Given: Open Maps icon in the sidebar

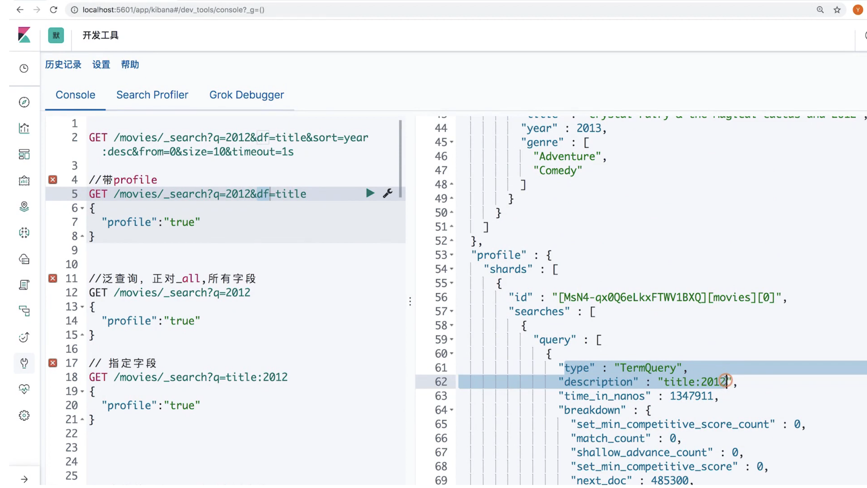Looking at the screenshot, I should pos(24,207).
